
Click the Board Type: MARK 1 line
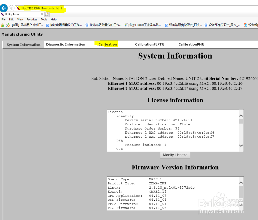135,179
